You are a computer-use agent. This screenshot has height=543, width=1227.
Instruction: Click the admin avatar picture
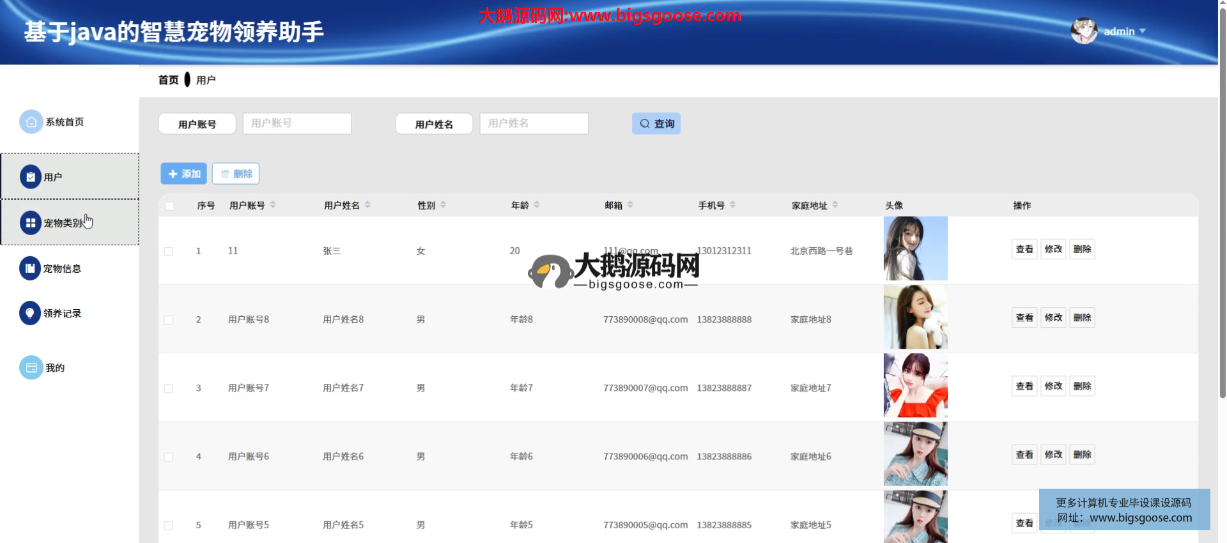point(1083,31)
